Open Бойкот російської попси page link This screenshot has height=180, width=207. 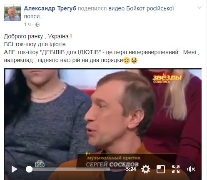99,12
